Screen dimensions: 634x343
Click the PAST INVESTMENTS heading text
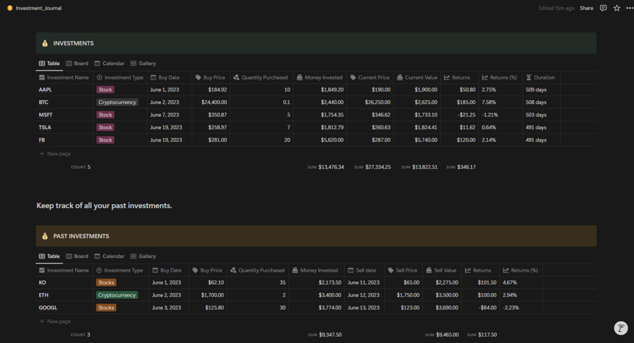(x=81, y=236)
